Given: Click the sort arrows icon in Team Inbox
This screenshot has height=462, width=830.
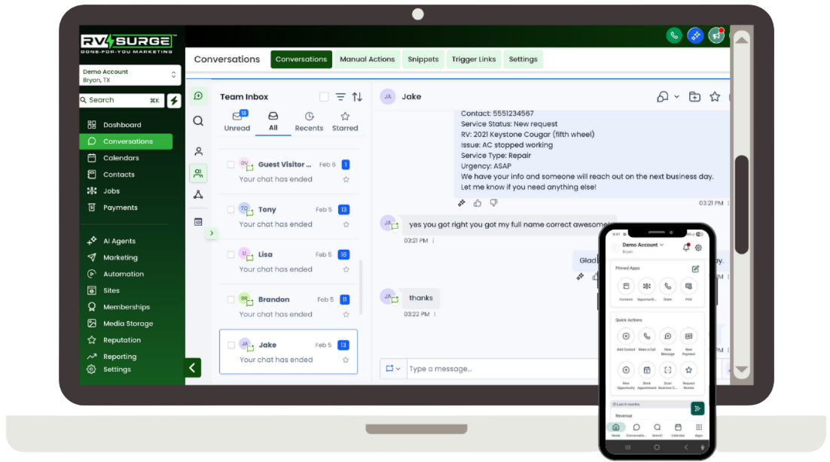Looking at the screenshot, I should (357, 97).
